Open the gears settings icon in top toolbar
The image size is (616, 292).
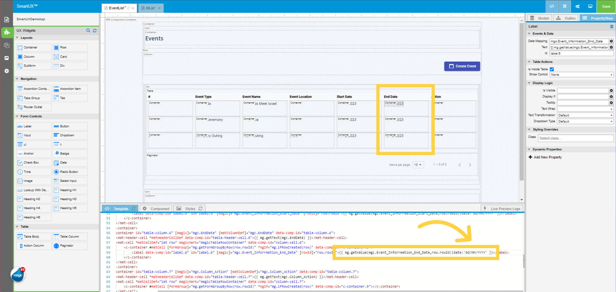click(x=577, y=6)
